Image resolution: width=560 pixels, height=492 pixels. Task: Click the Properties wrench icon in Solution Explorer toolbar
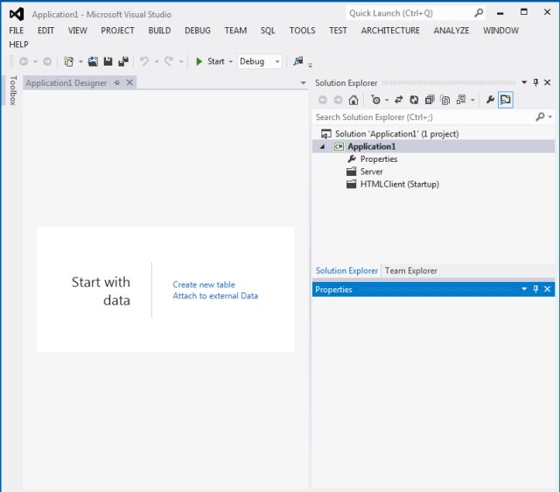490,100
